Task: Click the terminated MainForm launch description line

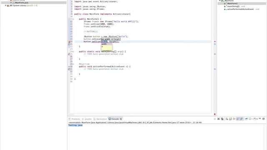Action: [135, 122]
